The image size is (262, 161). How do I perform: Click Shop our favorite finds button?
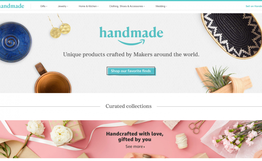[131, 71]
